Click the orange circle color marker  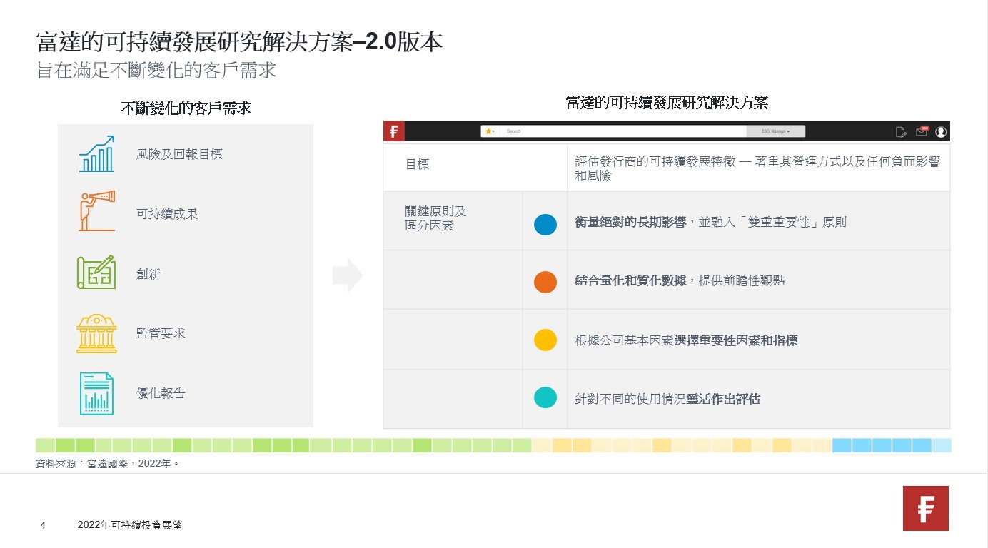[x=545, y=282]
